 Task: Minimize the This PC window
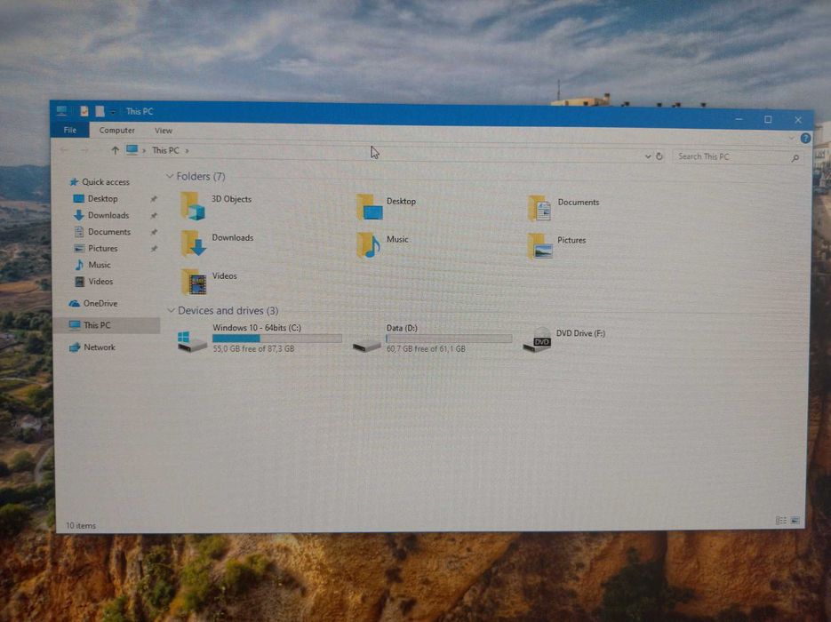pos(739,119)
